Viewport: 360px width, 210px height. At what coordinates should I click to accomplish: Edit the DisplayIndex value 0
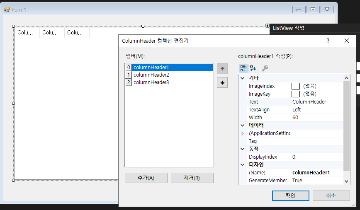[x=317, y=157]
